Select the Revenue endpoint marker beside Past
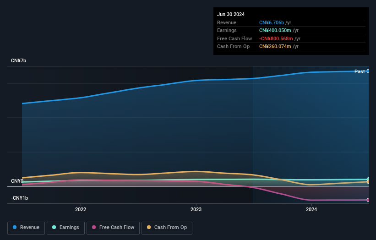The width and height of the screenshot is (376, 240). [368, 71]
